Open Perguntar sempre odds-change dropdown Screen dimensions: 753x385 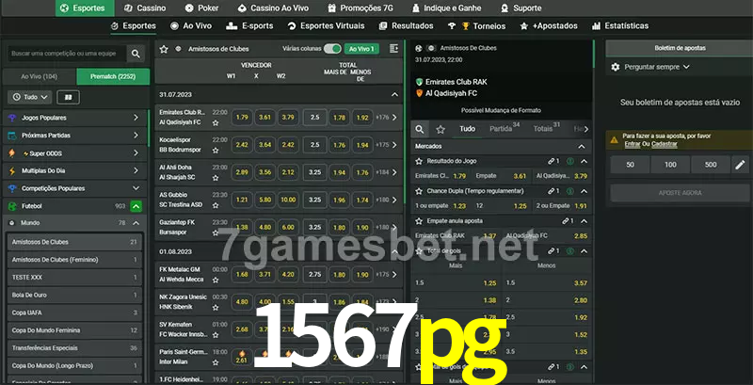coord(656,67)
